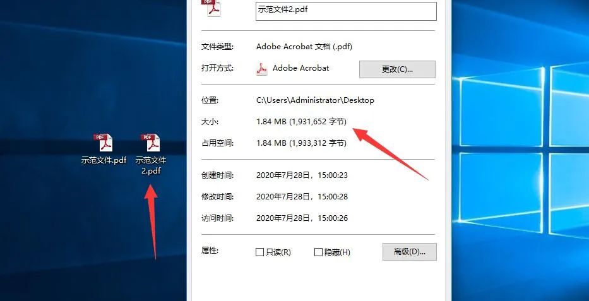Click the Adobe Acrobat icon next to 打开方式
Viewport: 589px width, 301px height.
262,69
